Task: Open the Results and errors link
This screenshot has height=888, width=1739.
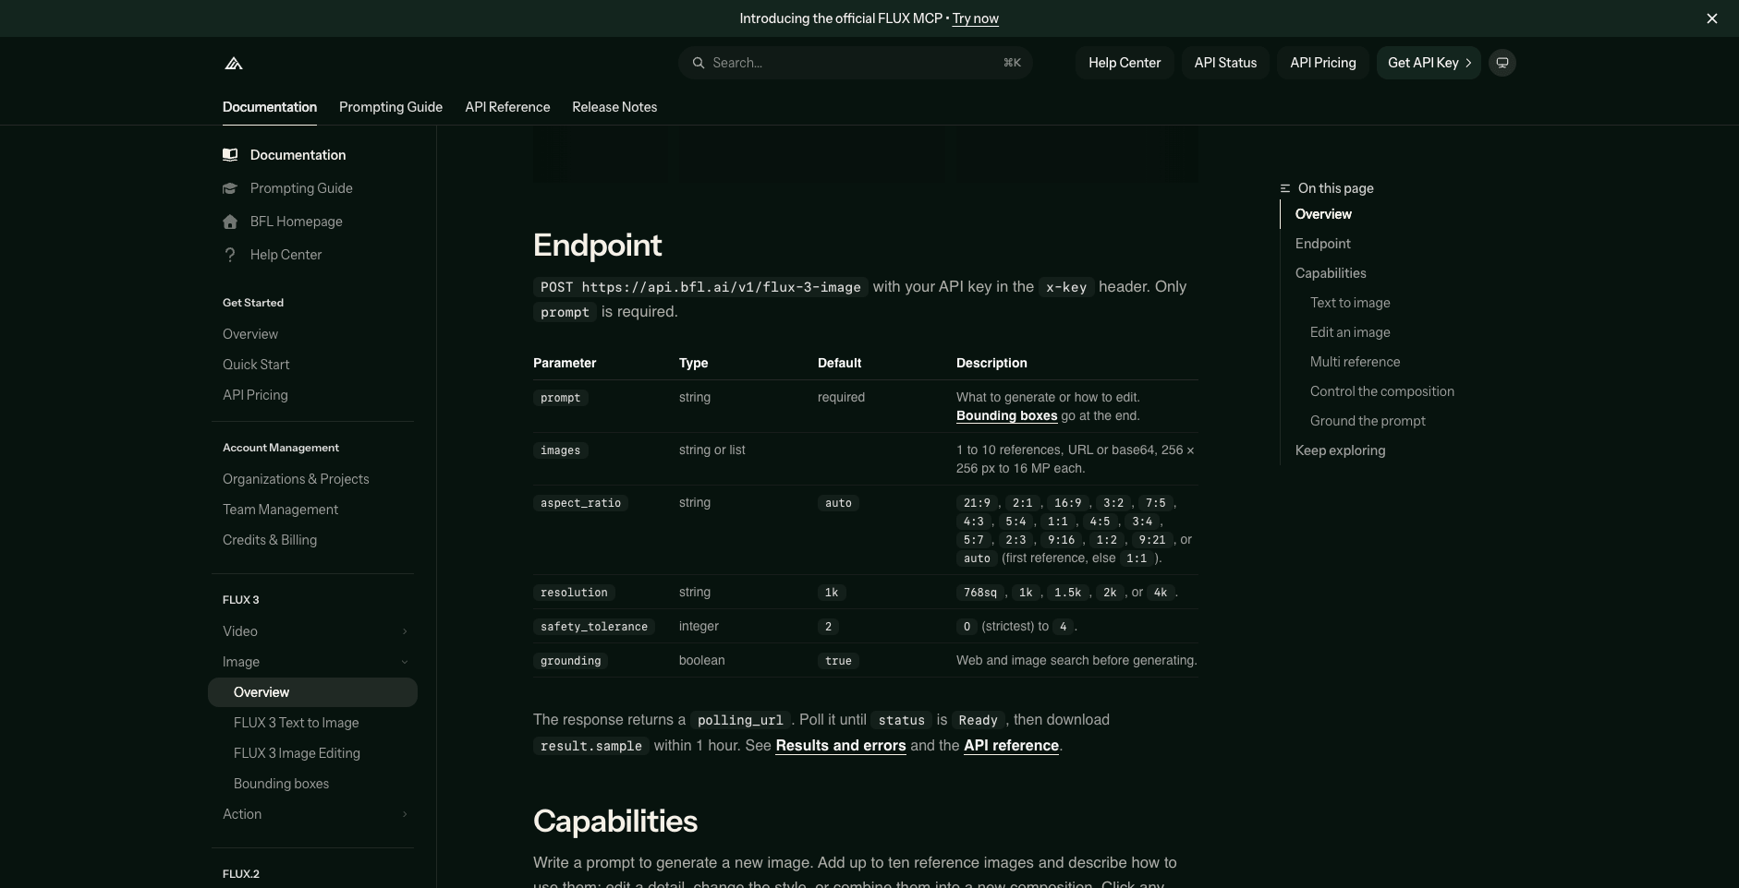Action: (841, 746)
